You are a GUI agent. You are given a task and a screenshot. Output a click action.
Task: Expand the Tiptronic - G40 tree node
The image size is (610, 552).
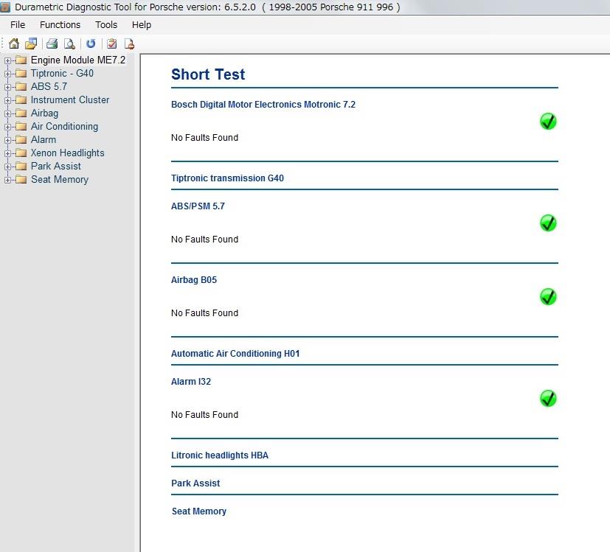point(7,74)
